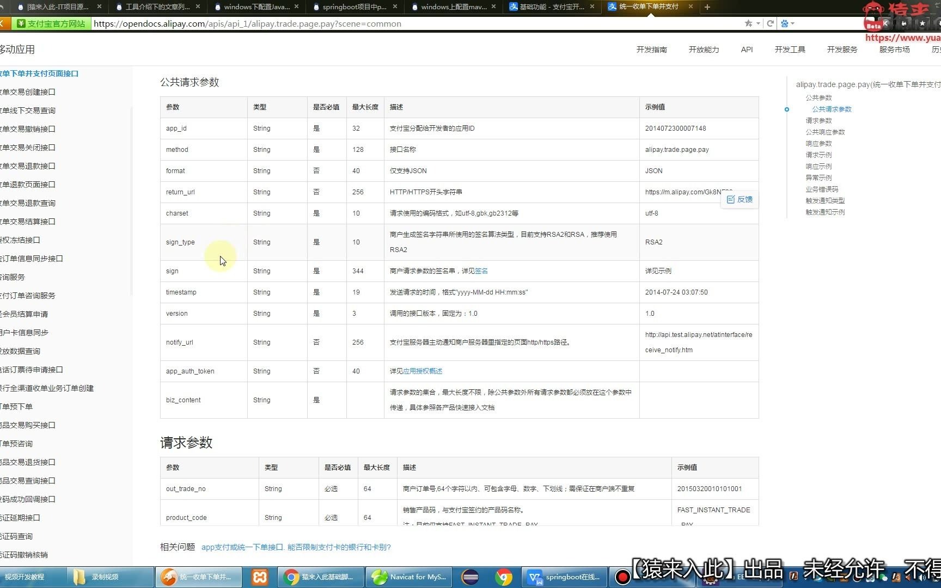Select 单退款页面接口 in left sidebar
The image size is (941, 588).
(x=28, y=185)
